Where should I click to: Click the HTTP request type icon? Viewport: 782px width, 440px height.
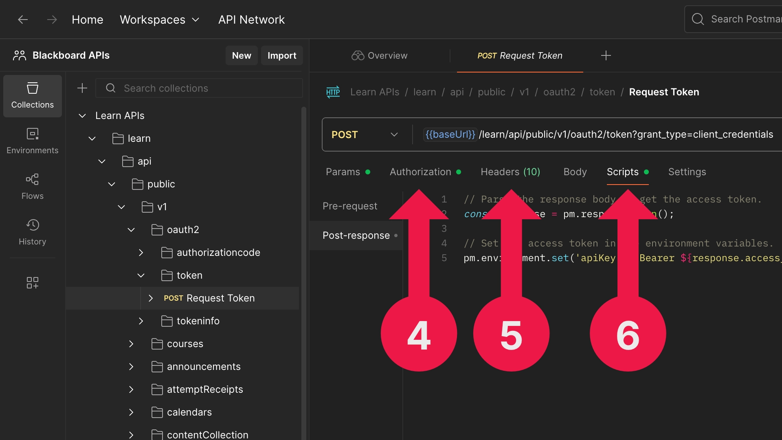333,92
